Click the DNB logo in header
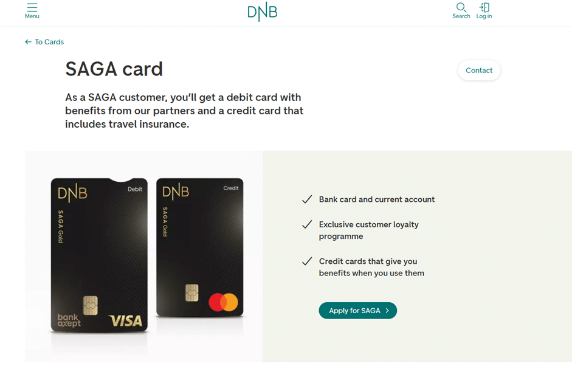The height and width of the screenshot is (380, 572). (x=263, y=12)
